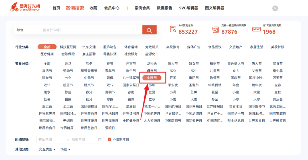Select the 世界微笑日 tag
The width and height of the screenshot is (308, 160).
(x=277, y=121)
